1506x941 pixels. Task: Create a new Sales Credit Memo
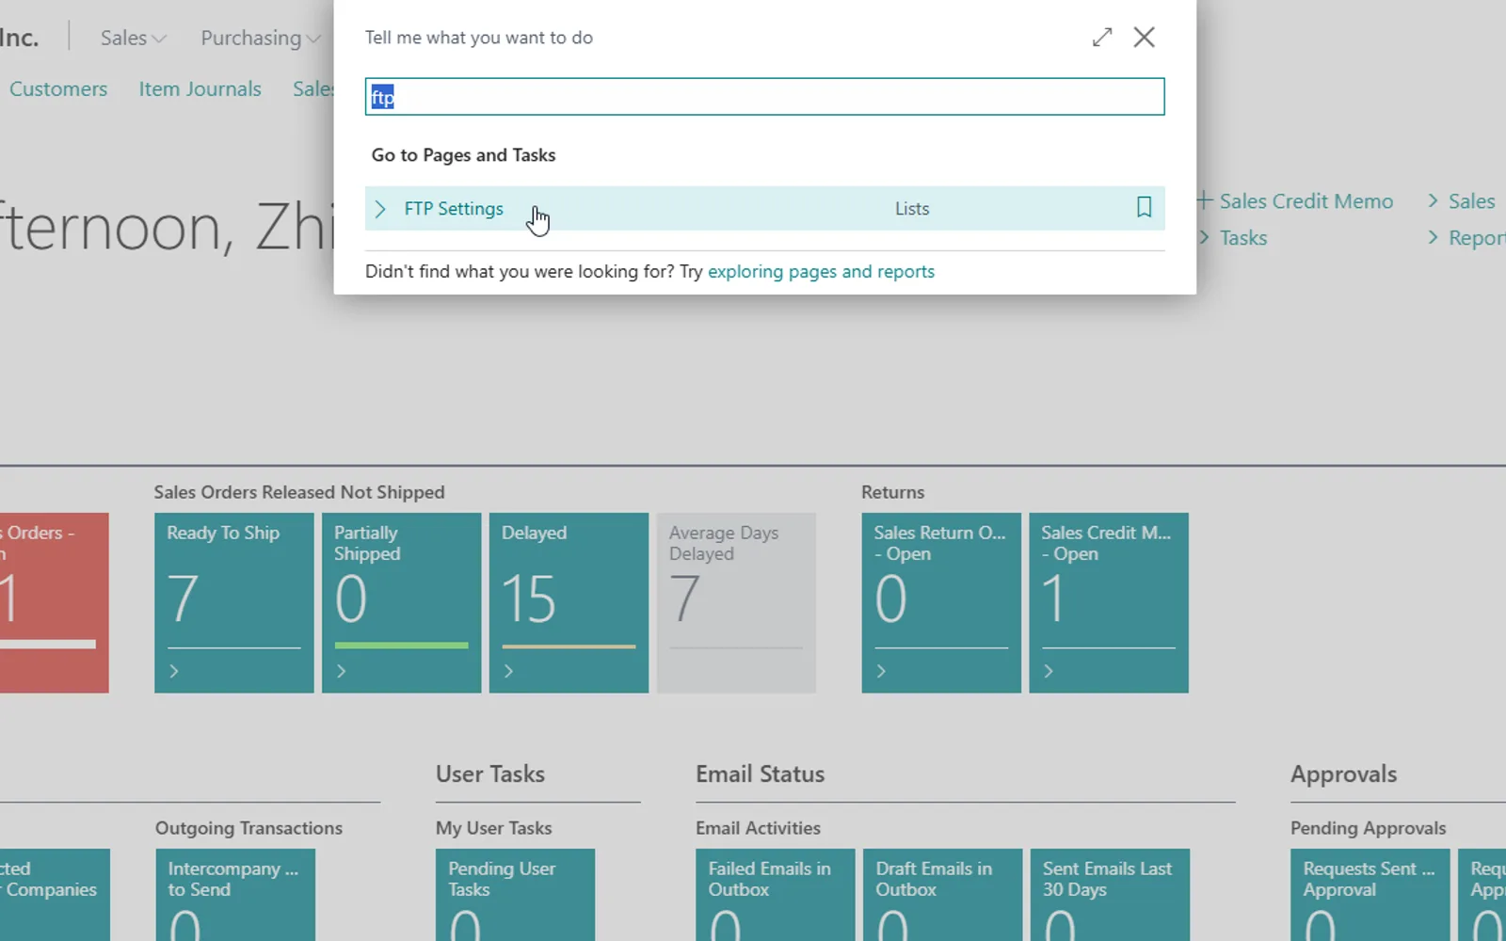pyautogui.click(x=1295, y=201)
